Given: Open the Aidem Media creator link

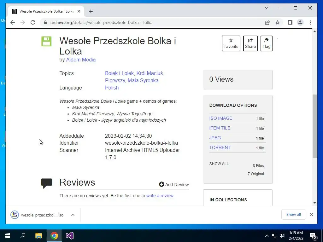Looking at the screenshot, I should pos(81,60).
